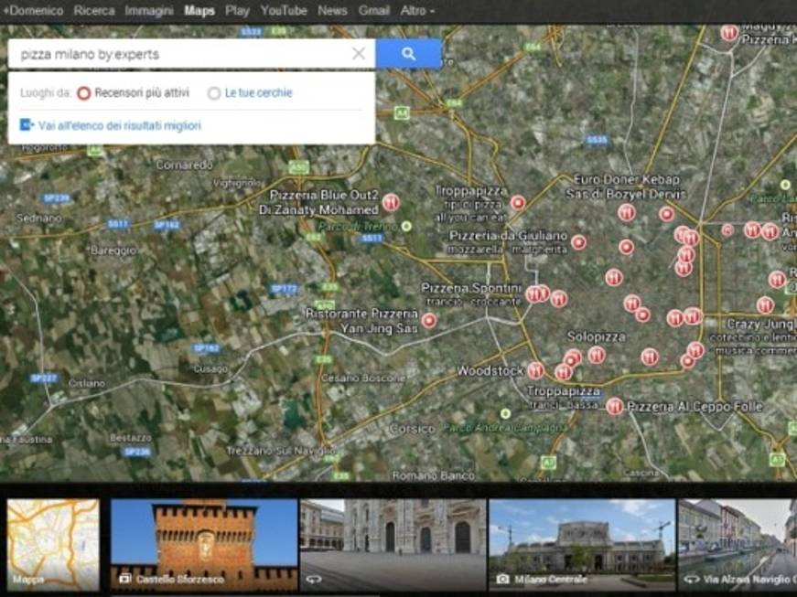Go to Ricerca in the top bar
Screen dimensions: 797x597
tap(94, 11)
